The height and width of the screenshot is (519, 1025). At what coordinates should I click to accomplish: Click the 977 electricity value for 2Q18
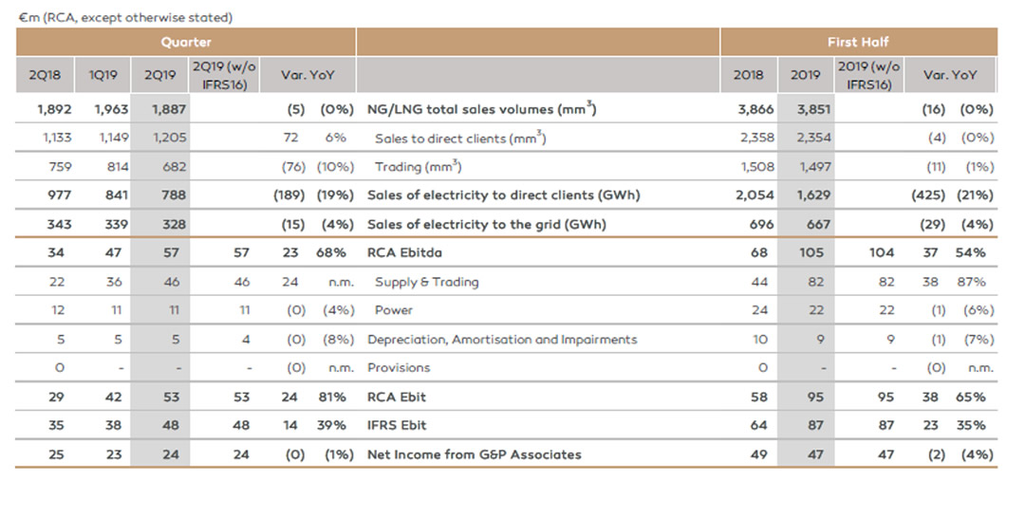click(60, 195)
